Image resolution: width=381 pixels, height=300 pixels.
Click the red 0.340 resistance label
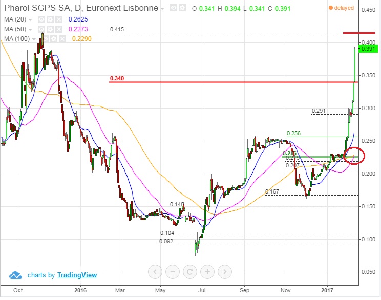pos(117,78)
